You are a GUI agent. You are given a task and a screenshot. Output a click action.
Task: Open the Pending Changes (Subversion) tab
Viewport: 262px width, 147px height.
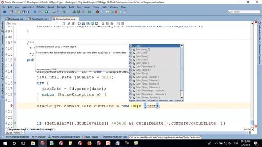(x=64, y=137)
